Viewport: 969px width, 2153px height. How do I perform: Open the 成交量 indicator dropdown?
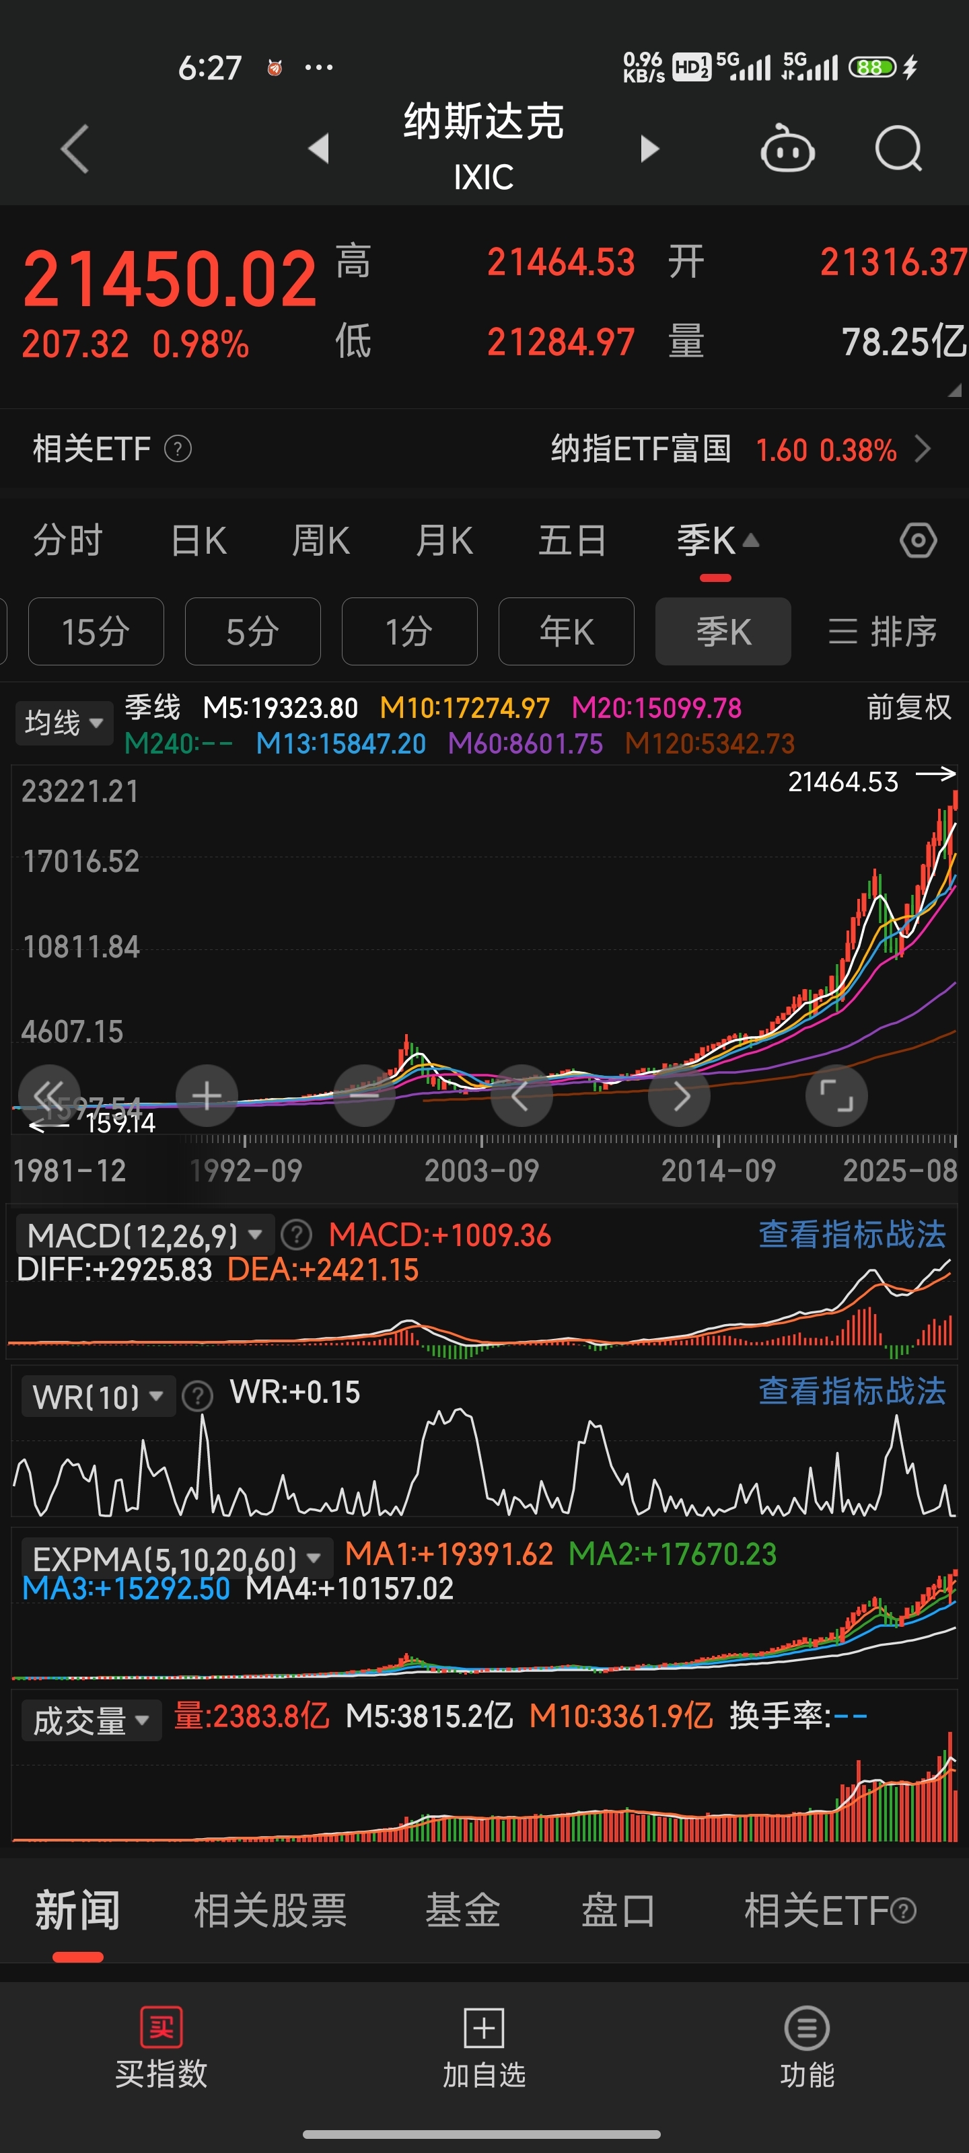(91, 1720)
